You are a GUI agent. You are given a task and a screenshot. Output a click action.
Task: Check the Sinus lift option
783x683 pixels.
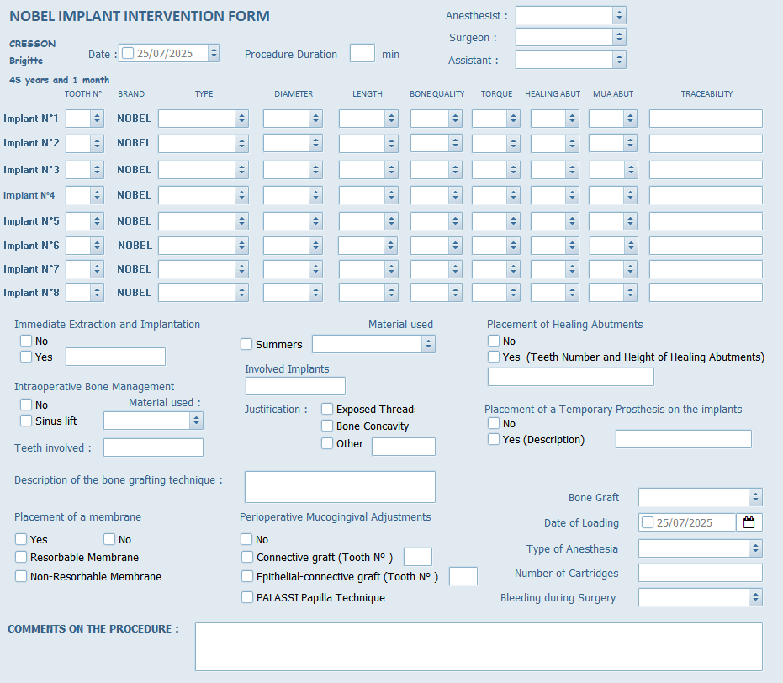(26, 421)
